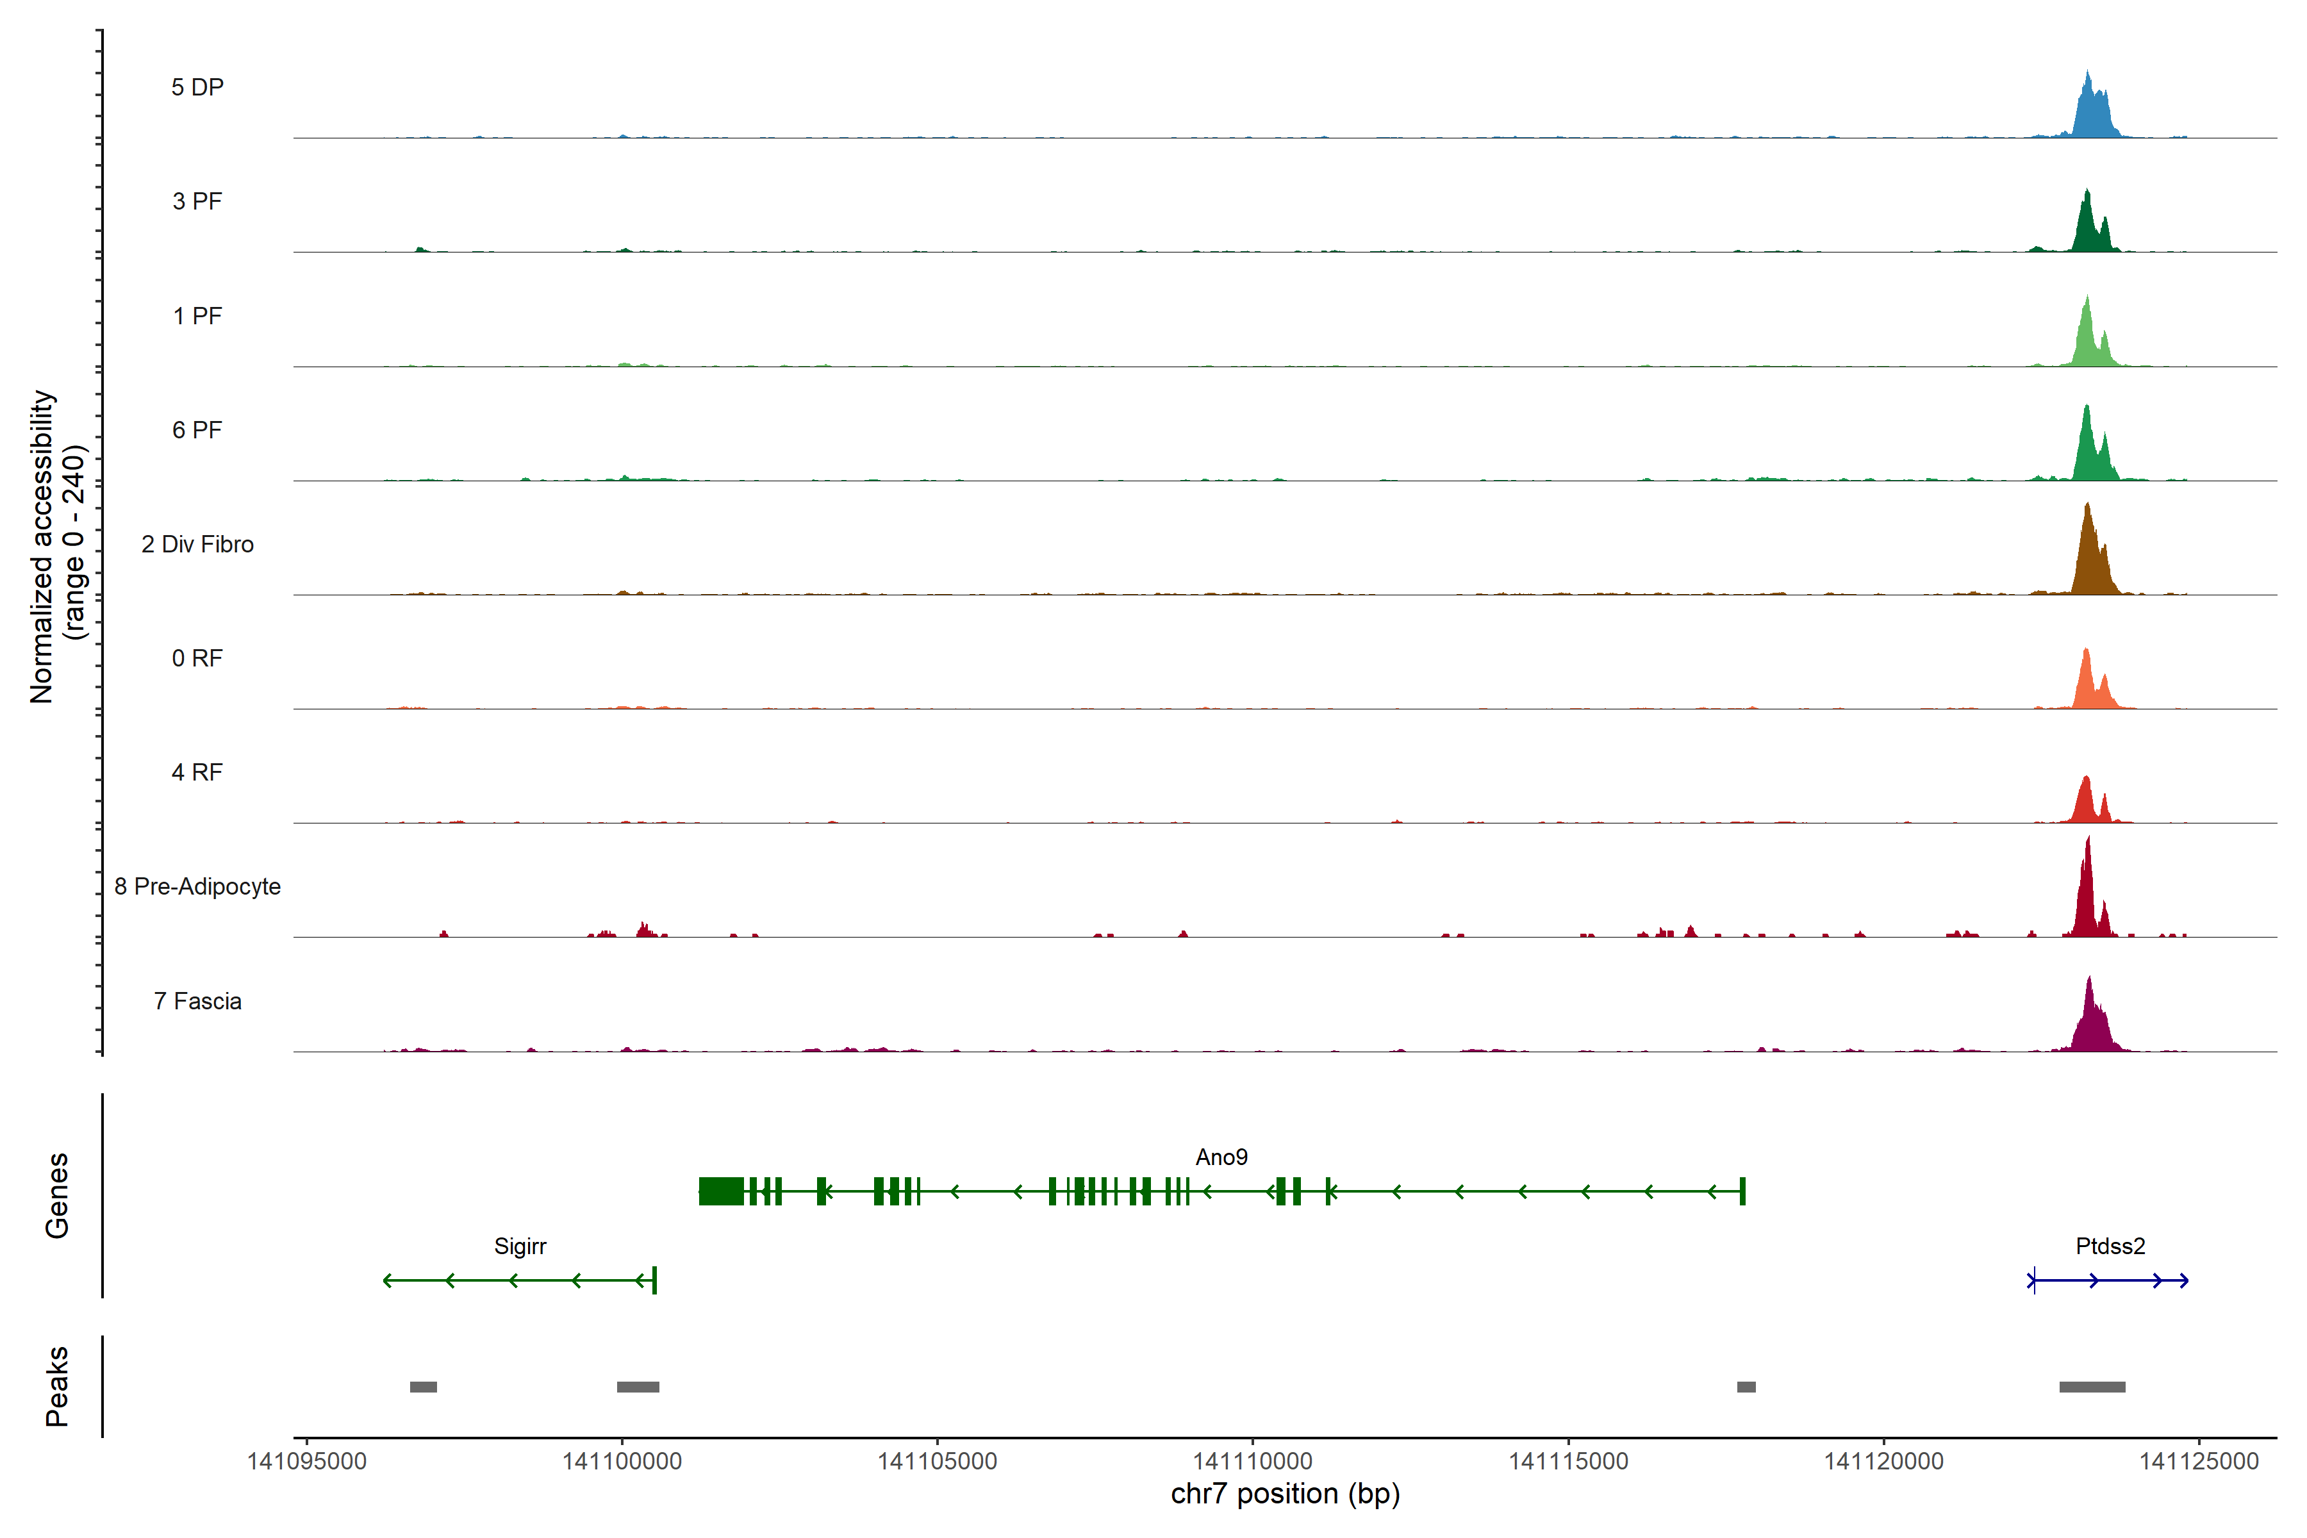The height and width of the screenshot is (1538, 2307).
Task: Click the 8 Pre-Adipocyte track label
Action: coord(197,887)
